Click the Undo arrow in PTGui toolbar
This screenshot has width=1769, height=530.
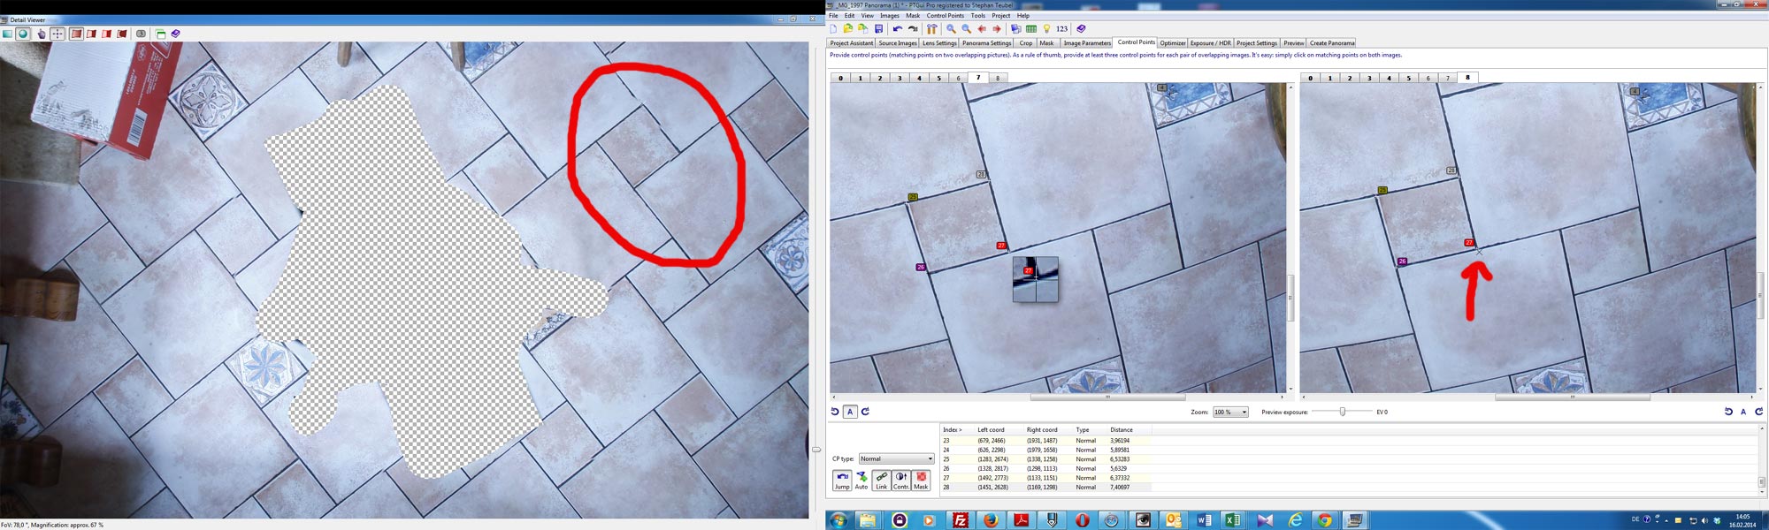pyautogui.click(x=897, y=29)
